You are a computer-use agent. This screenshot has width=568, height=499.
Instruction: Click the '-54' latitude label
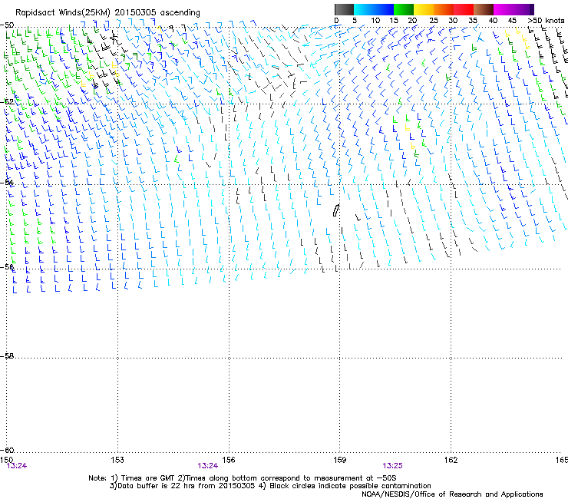pyautogui.click(x=7, y=182)
